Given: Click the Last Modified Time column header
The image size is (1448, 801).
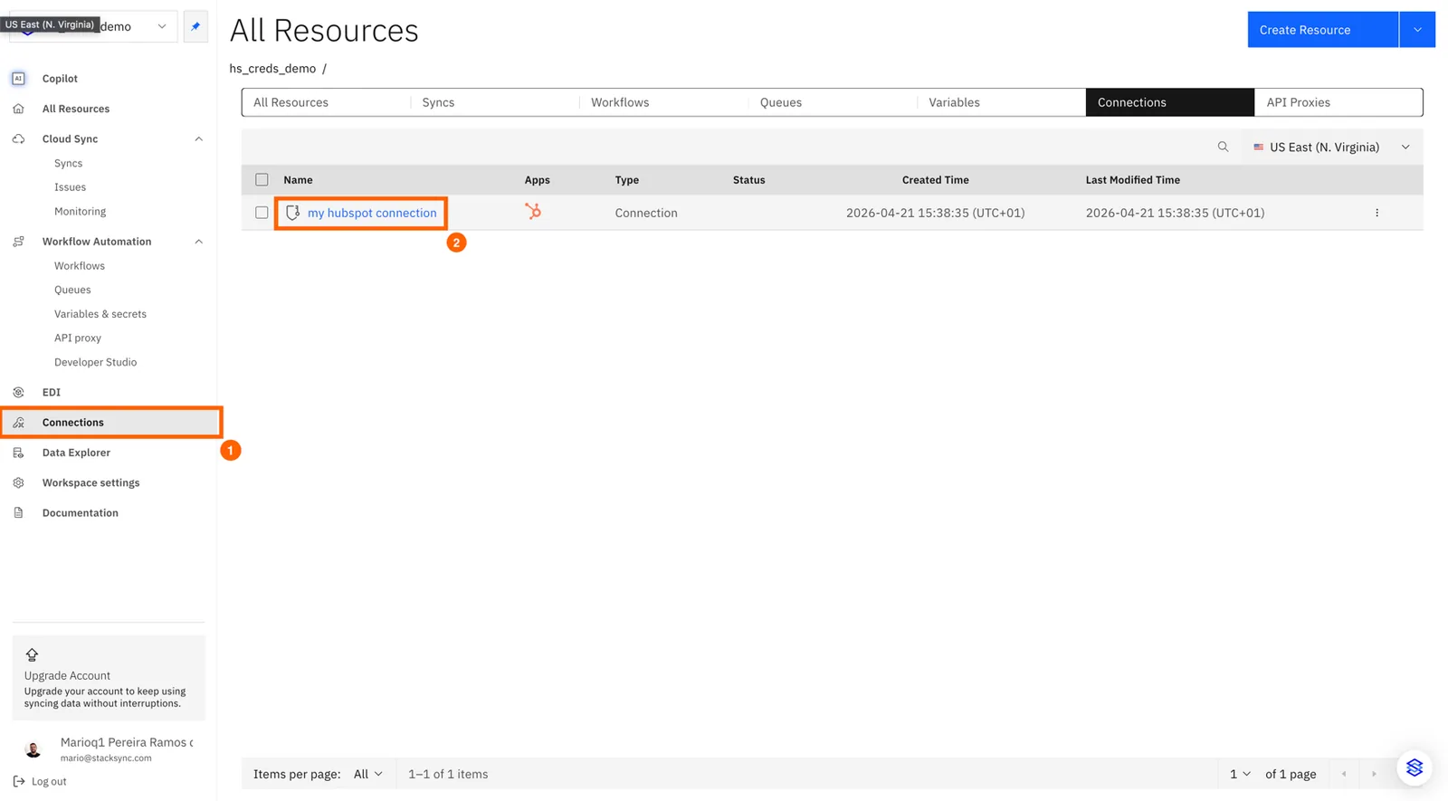Looking at the screenshot, I should [x=1132, y=179].
